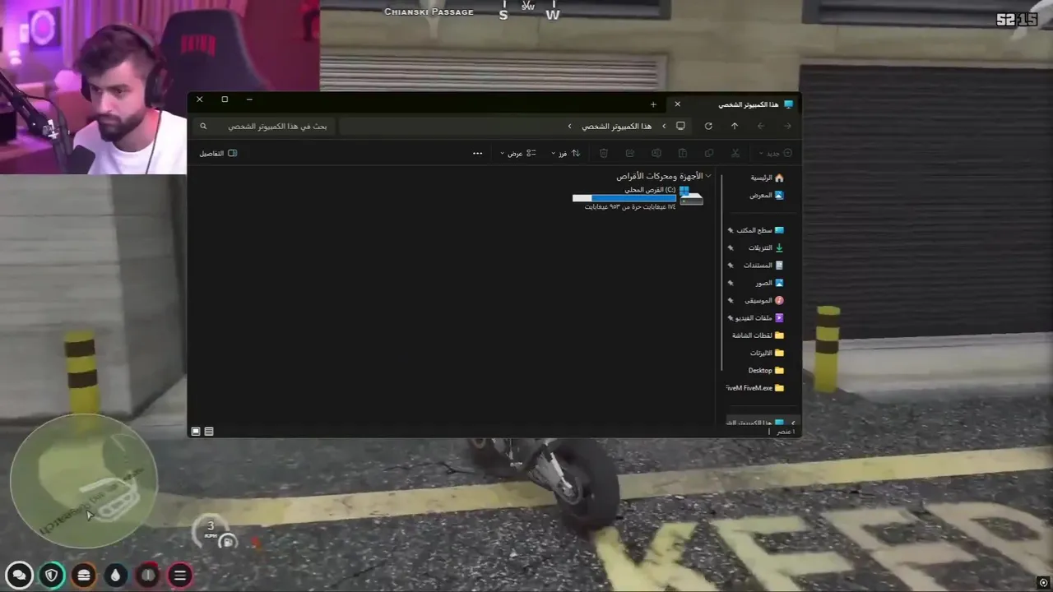Click the Delete trash icon

tap(604, 153)
